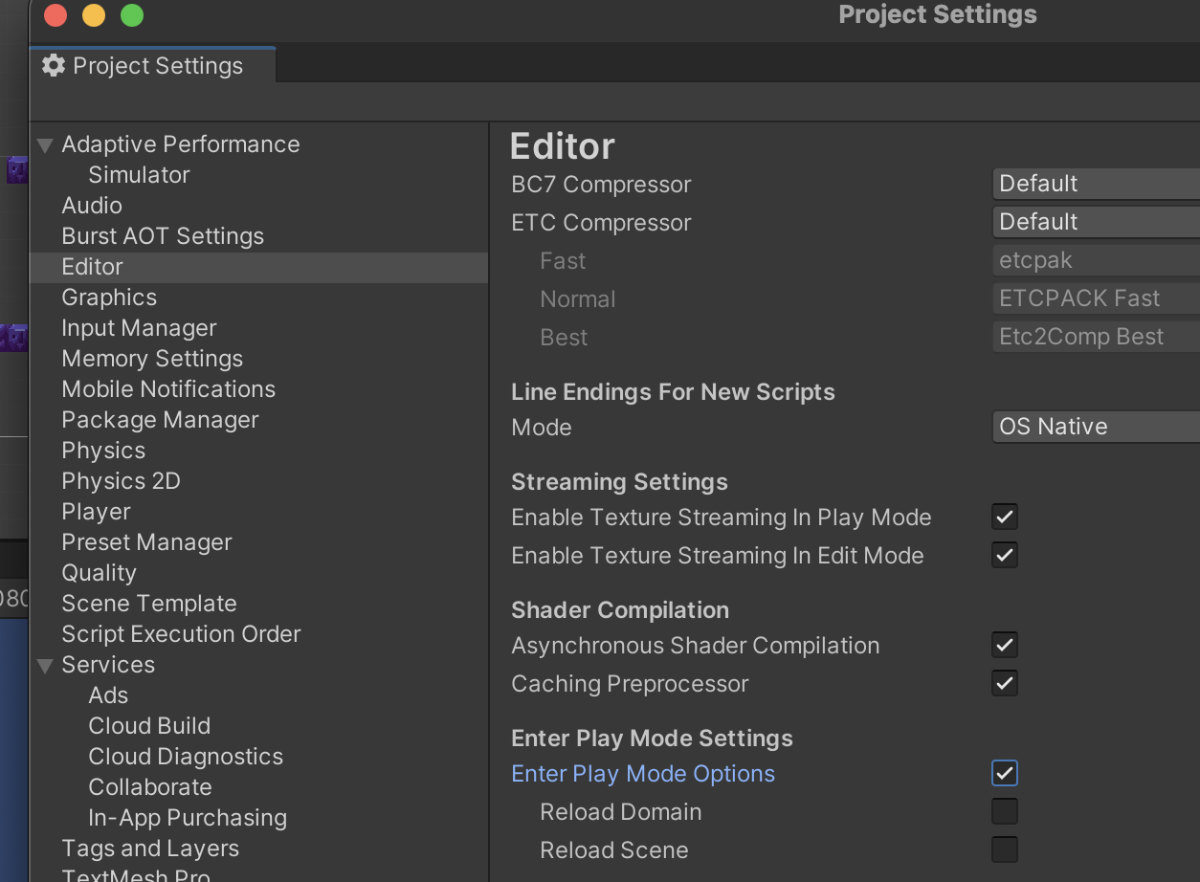Click the Enter Play Mode Options label

click(643, 774)
